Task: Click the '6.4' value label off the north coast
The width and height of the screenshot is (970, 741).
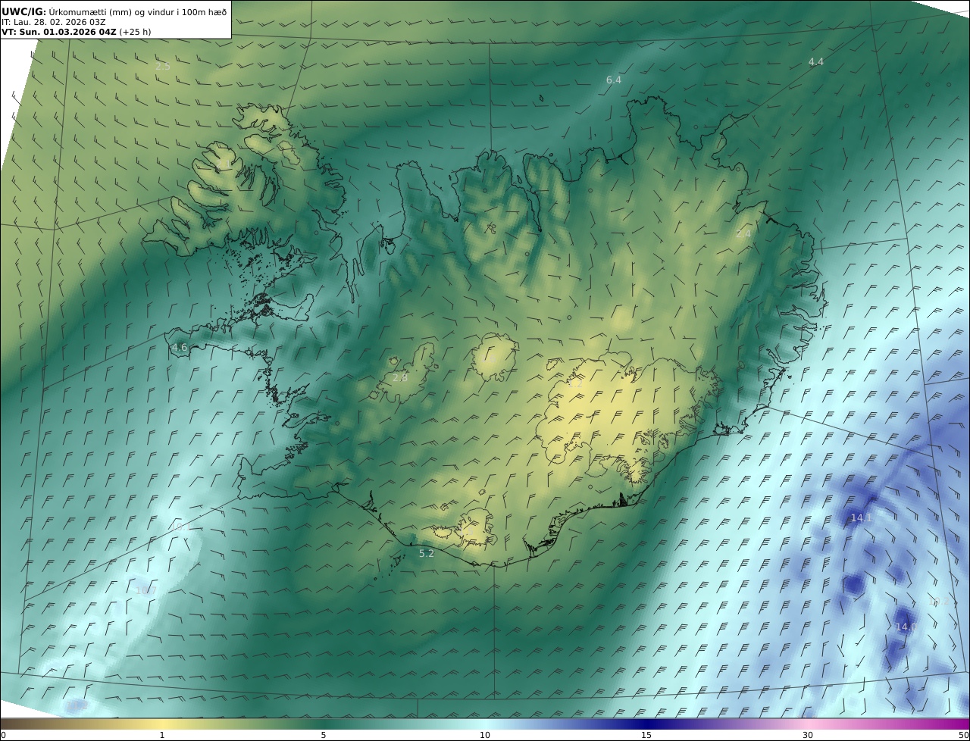Action: [614, 80]
